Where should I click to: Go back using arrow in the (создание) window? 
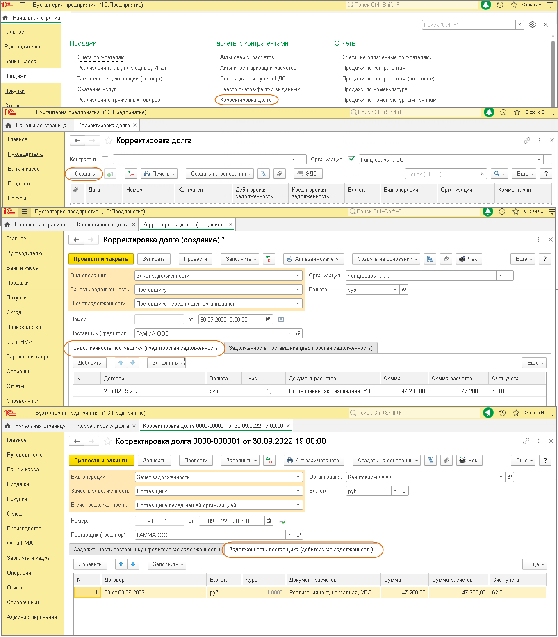click(x=76, y=240)
